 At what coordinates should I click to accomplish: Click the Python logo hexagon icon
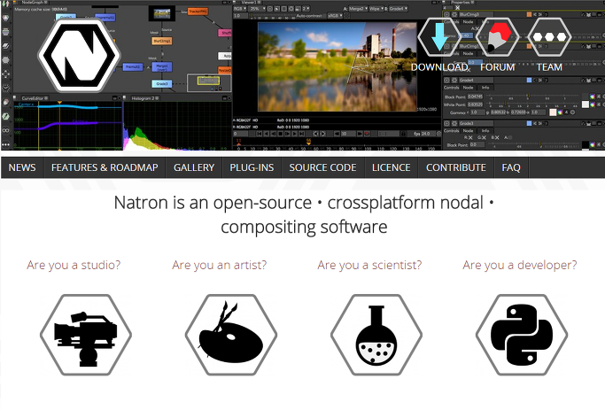pos(522,335)
